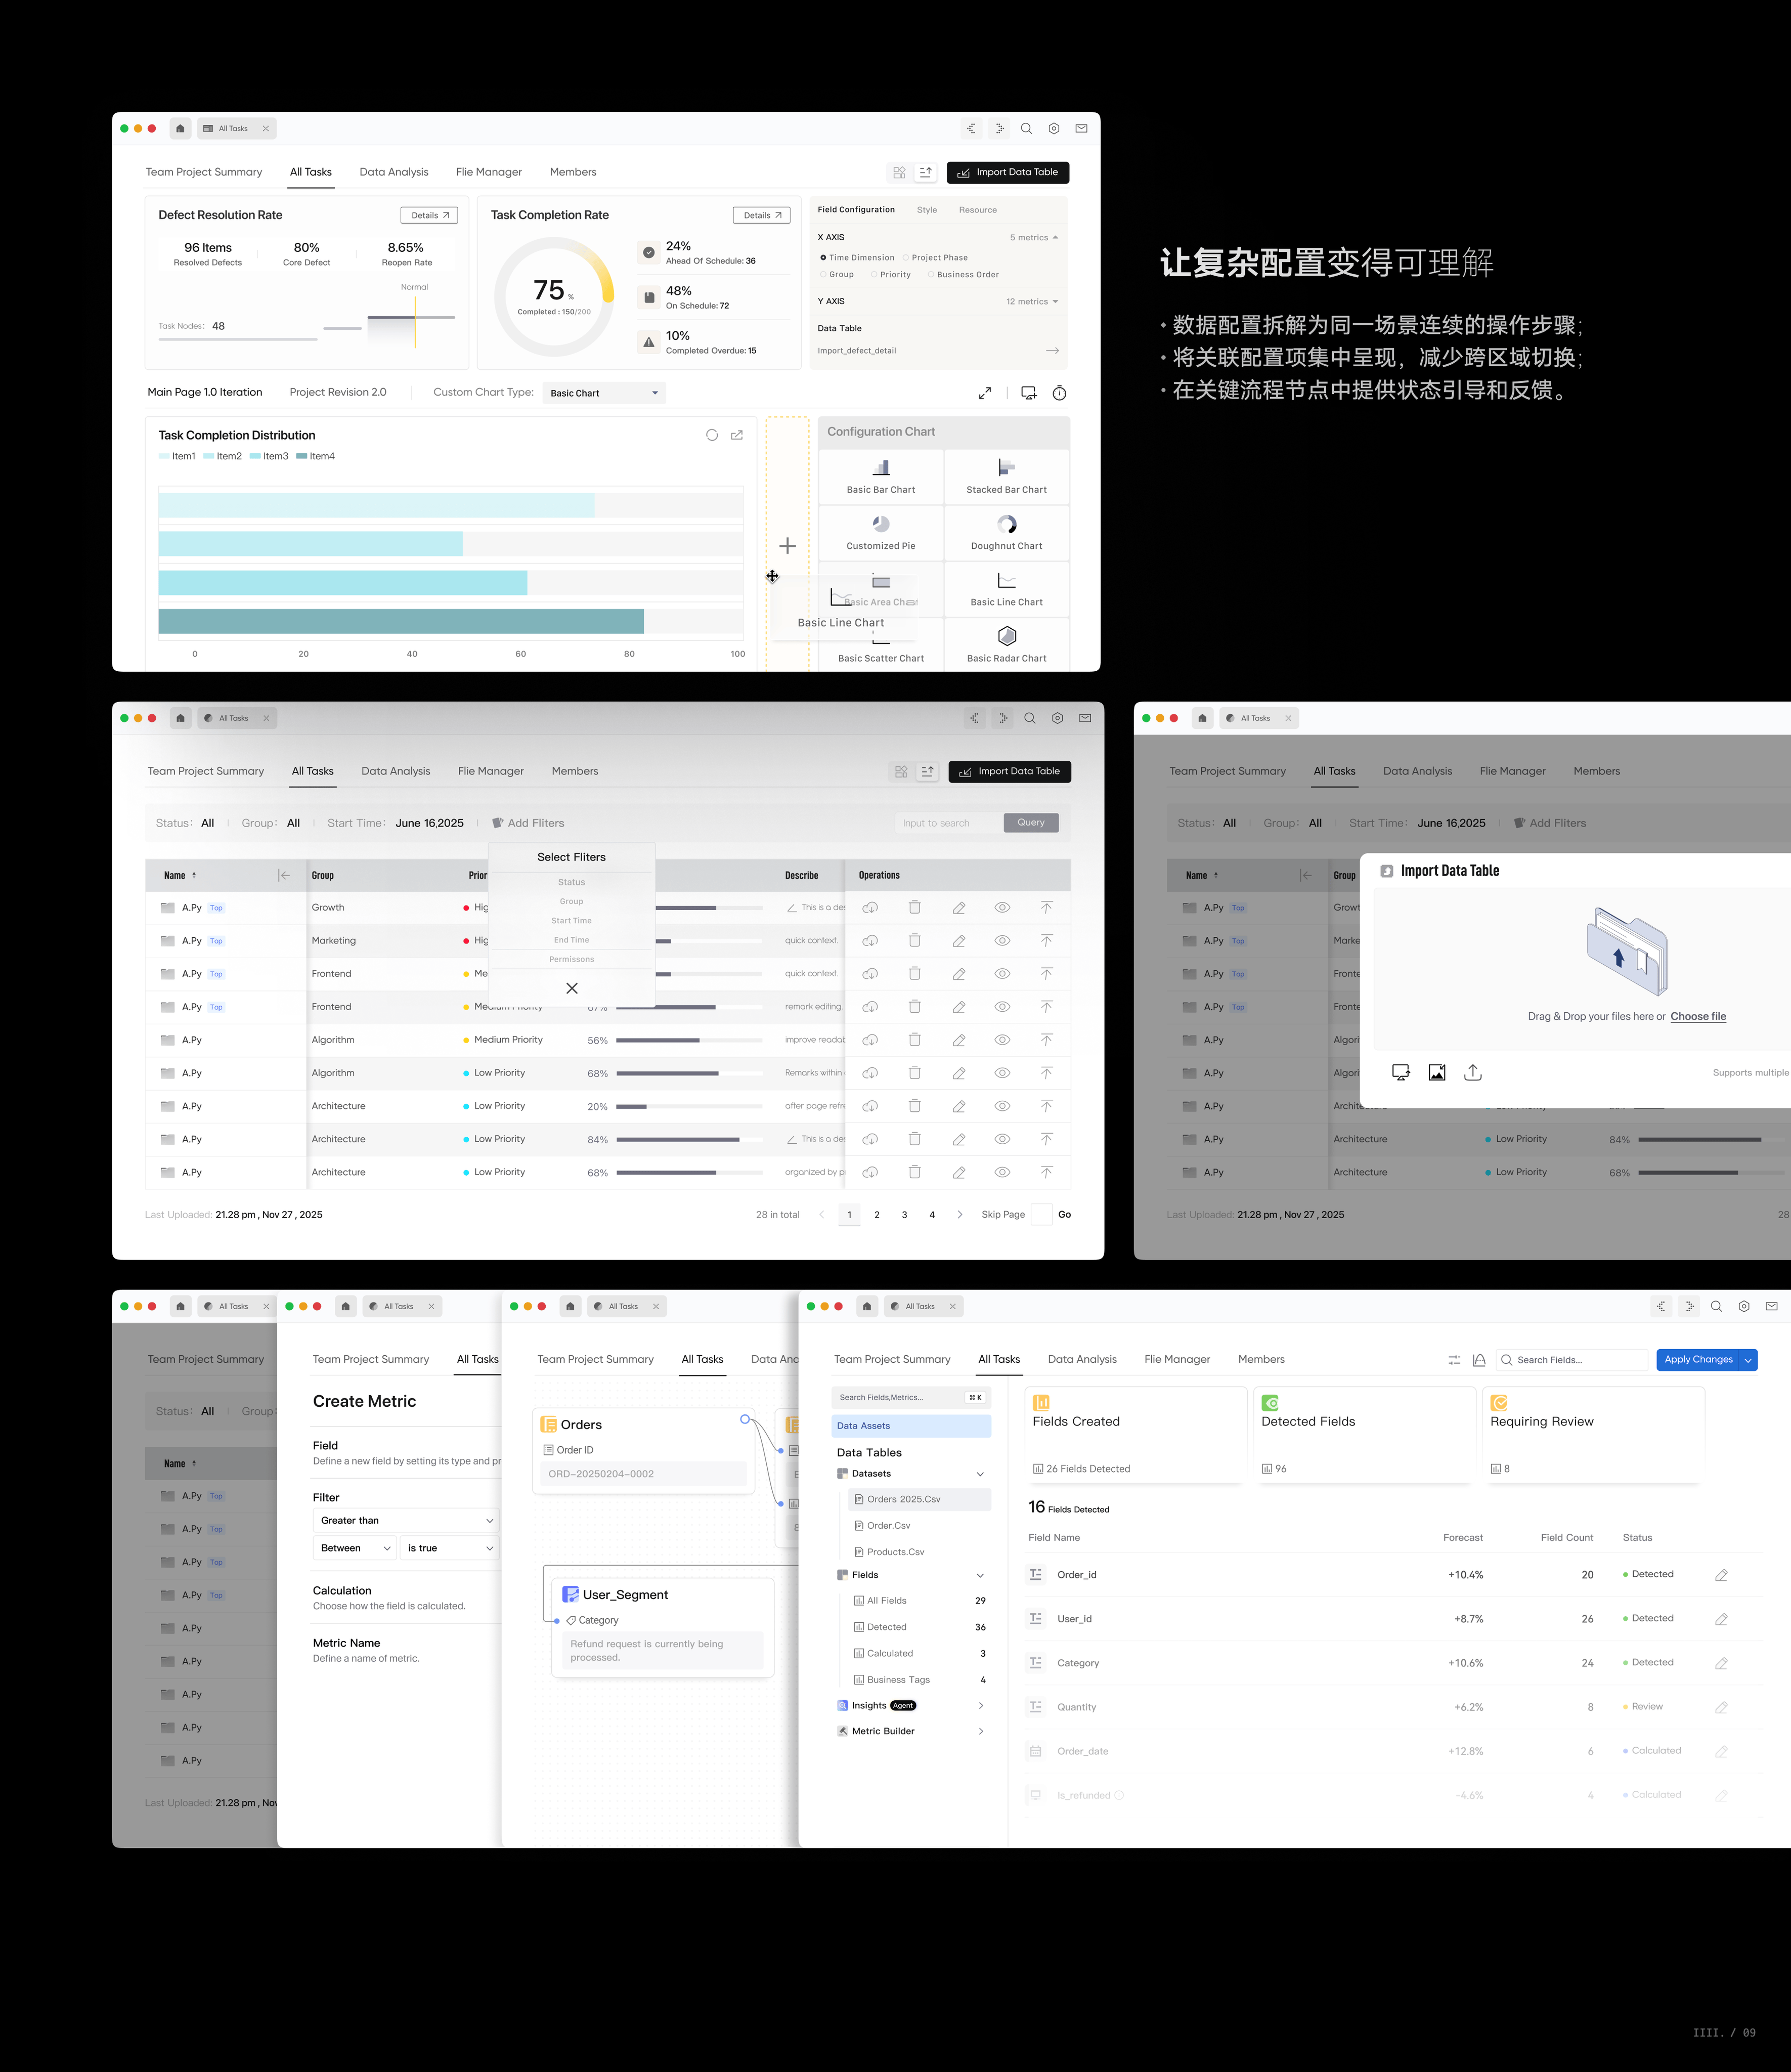Screen dimensions: 1791x2072
Task: Select the Group radio under X AXIS
Action: (823, 275)
